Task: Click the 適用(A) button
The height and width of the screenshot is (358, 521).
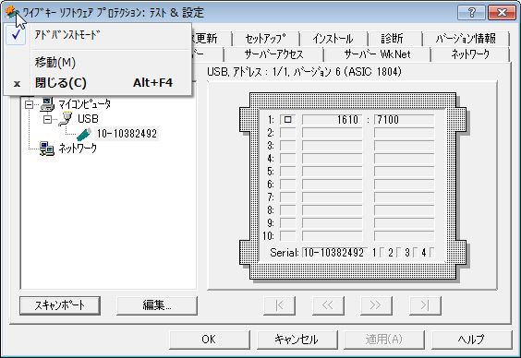Action: click(384, 340)
